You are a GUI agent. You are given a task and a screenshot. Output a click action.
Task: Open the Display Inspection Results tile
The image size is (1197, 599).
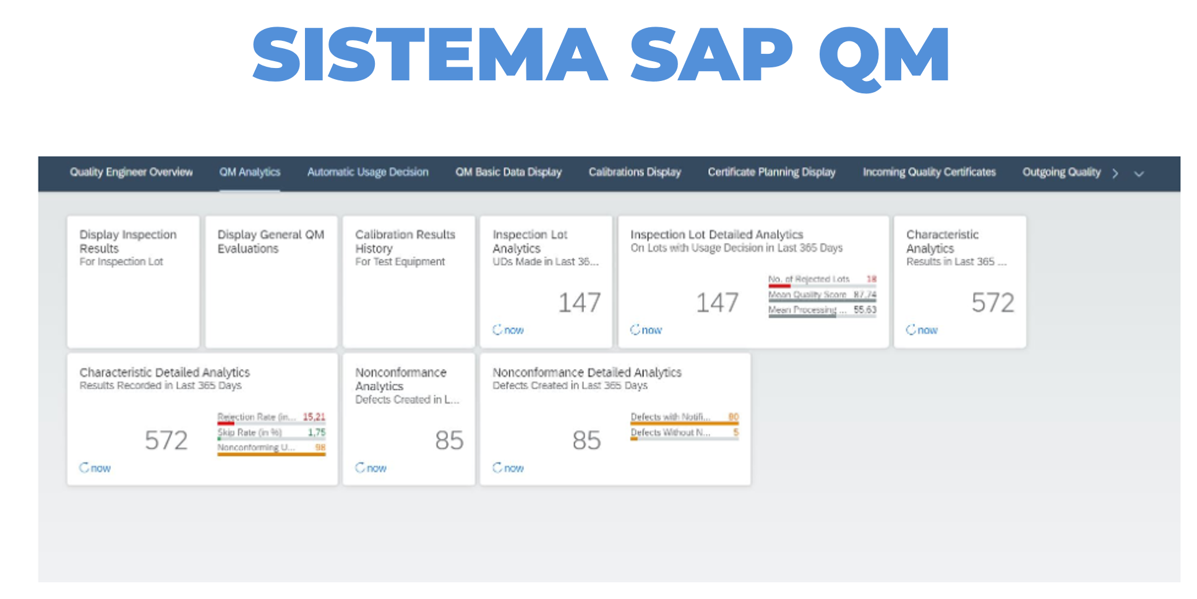[133, 281]
